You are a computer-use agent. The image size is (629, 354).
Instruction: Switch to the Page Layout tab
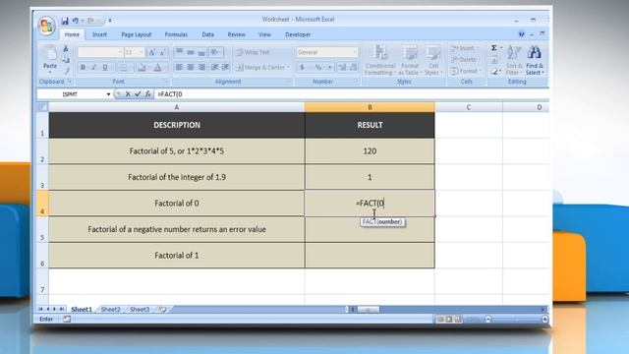[x=136, y=34]
